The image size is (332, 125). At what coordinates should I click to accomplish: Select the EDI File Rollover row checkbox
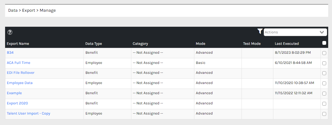tap(324, 73)
